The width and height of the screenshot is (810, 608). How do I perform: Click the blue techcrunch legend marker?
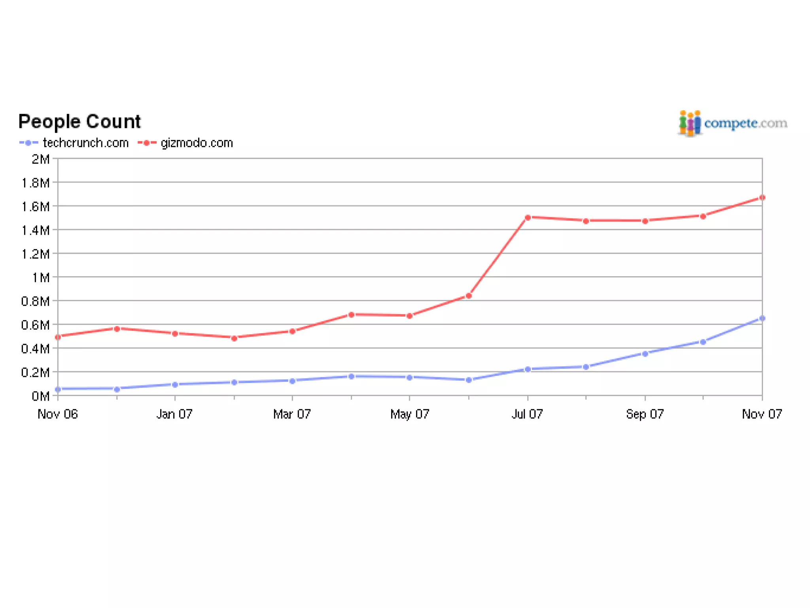[28, 143]
